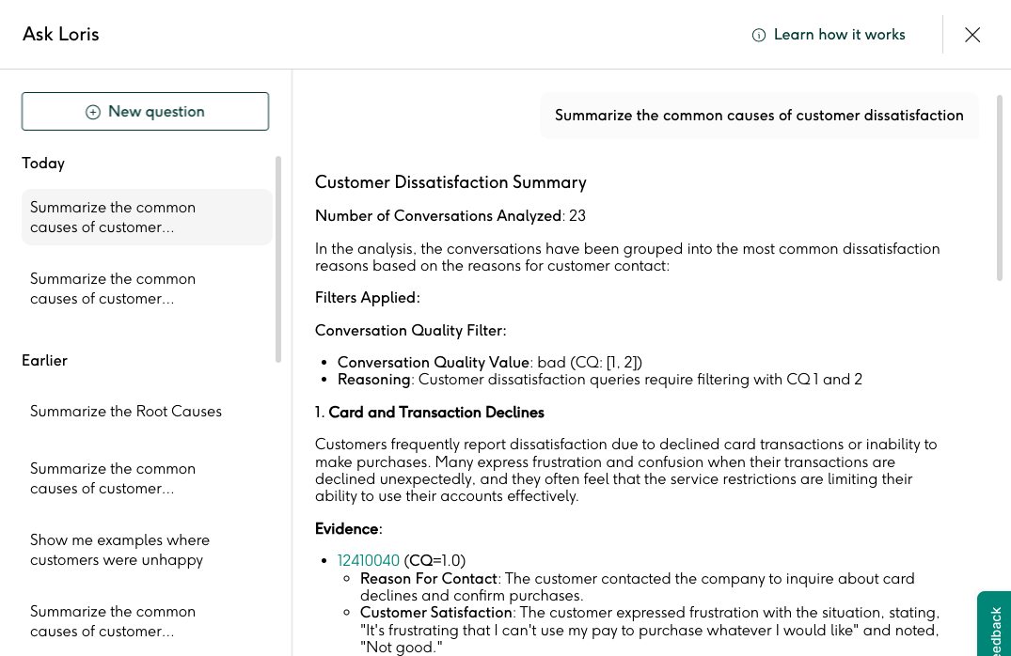
Task: Start a New question
Action: (x=146, y=112)
